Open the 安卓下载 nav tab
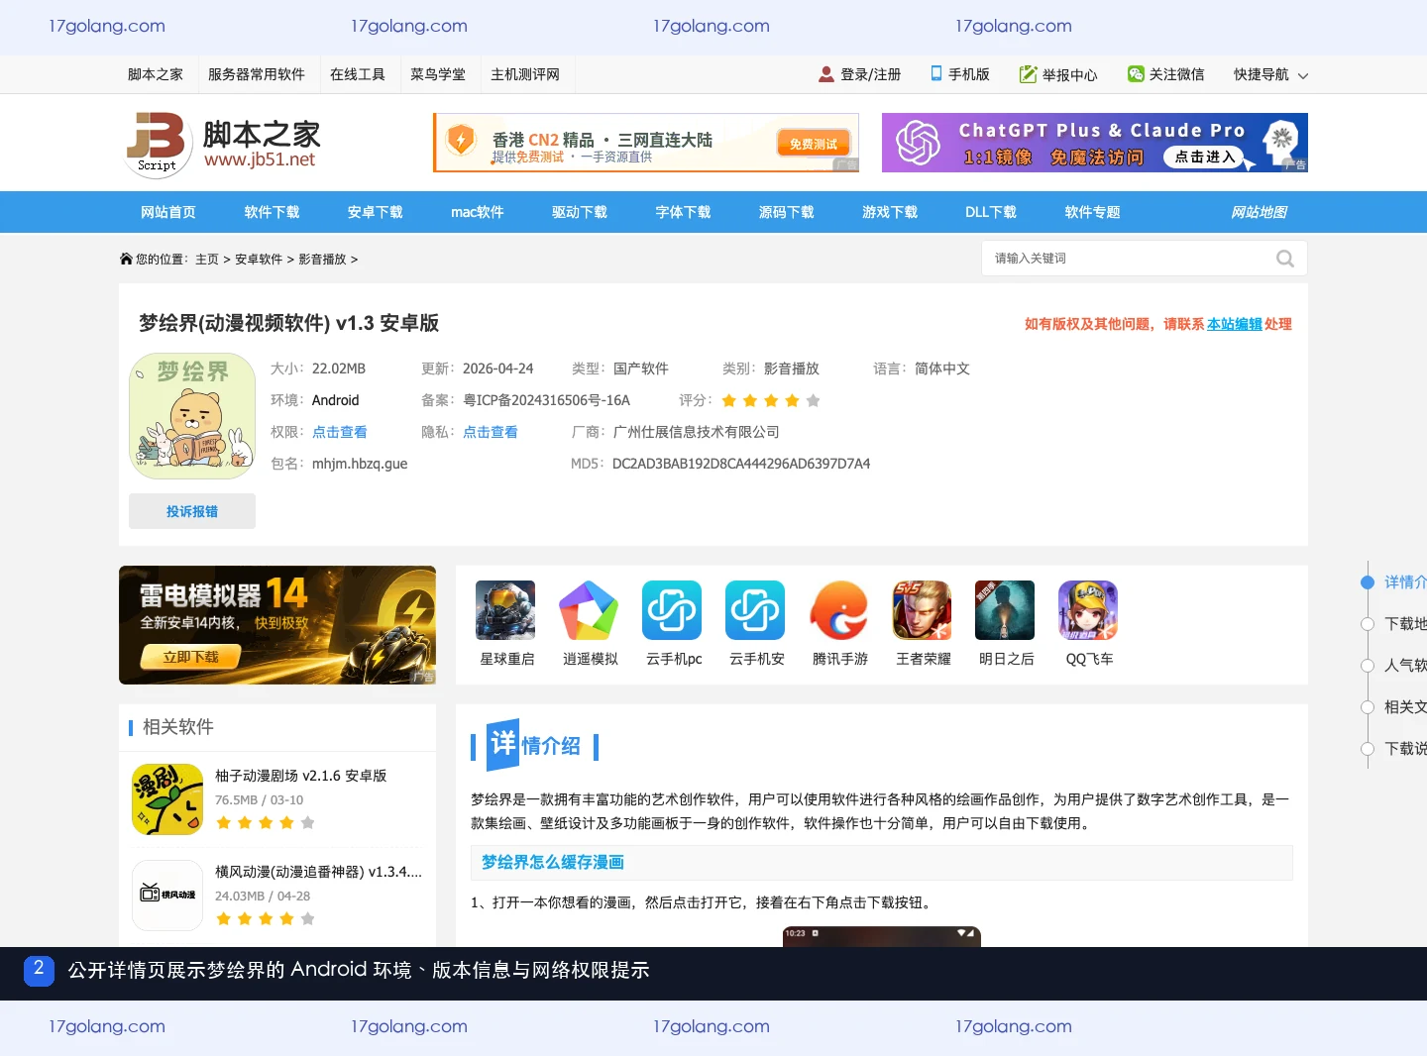The width and height of the screenshot is (1427, 1056). pyautogui.click(x=375, y=212)
